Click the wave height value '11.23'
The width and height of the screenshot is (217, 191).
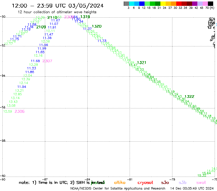coord(32,68)
